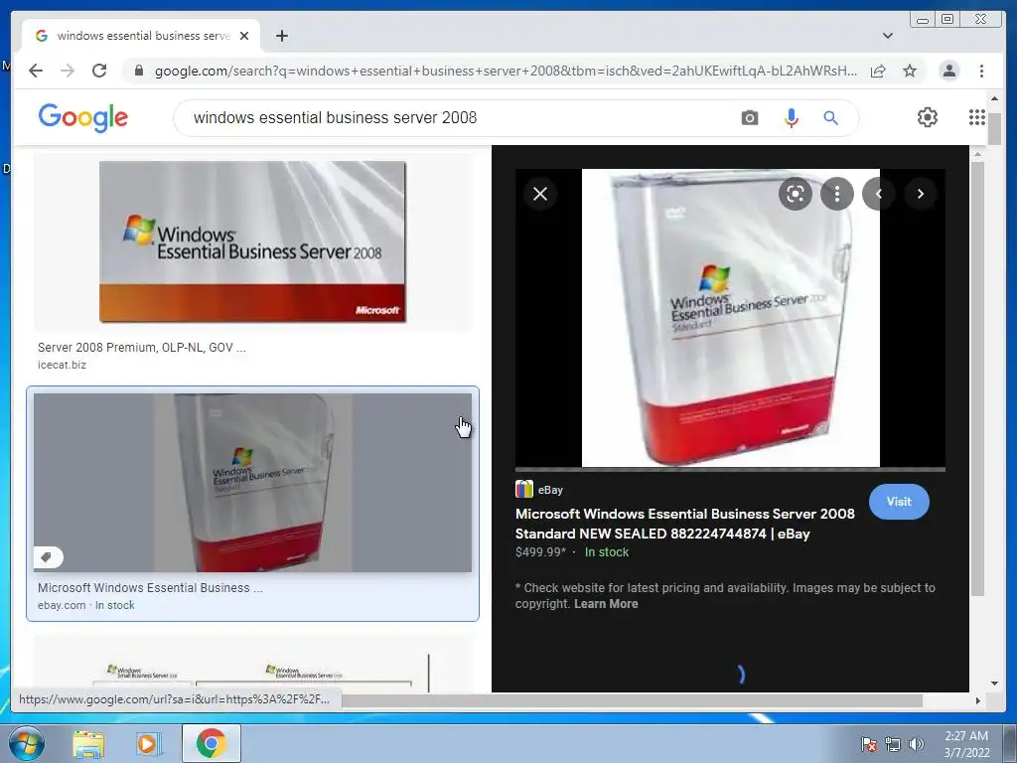1017x763 pixels.
Task: Open the Learn More link
Action: [x=606, y=604]
